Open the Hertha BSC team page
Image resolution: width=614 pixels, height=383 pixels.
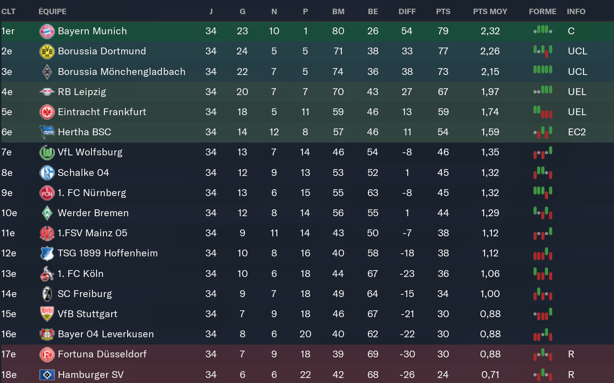click(84, 132)
